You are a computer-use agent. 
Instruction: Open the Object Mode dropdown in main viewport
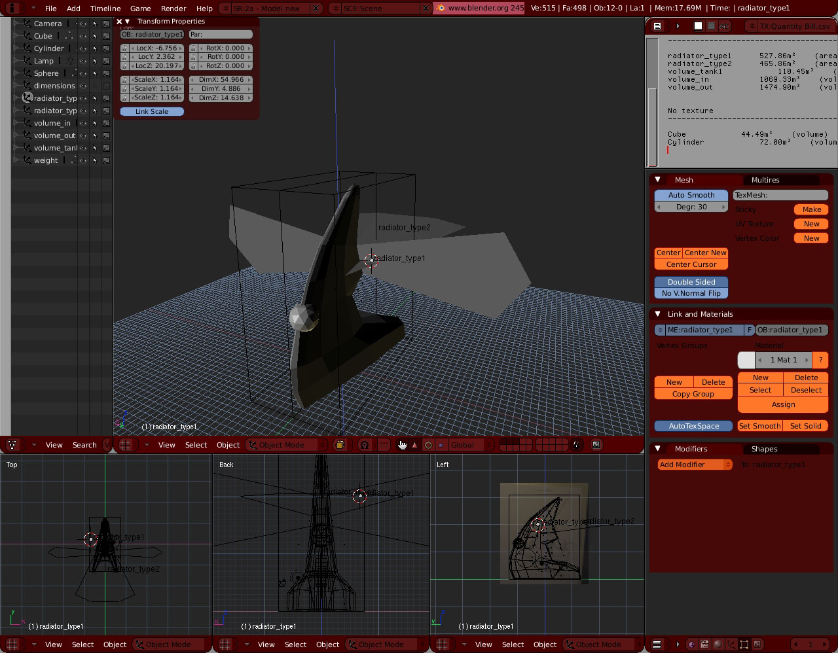click(287, 445)
